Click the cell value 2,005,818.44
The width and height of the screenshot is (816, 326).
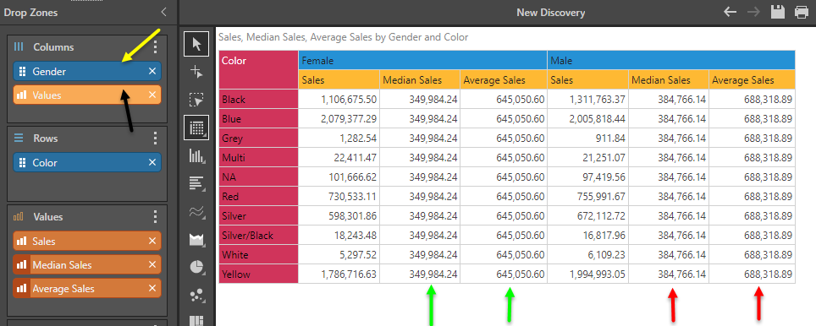(x=588, y=118)
